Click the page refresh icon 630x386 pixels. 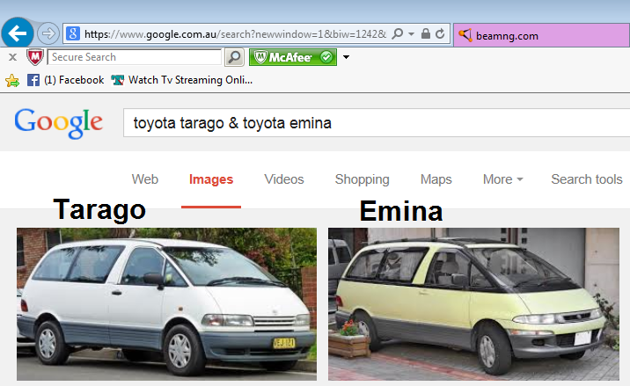(x=440, y=33)
